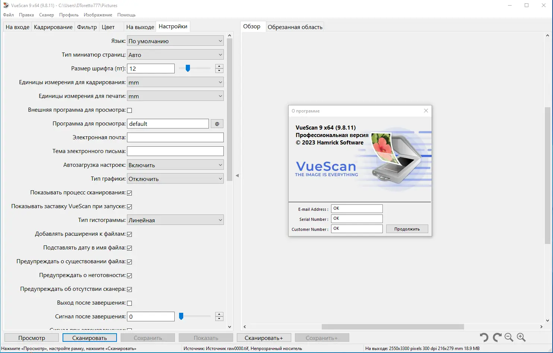
Task: Rotate the preview image clockwise
Action: [x=496, y=337]
